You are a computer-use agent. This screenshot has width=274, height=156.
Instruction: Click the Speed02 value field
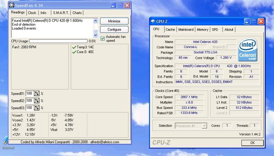tap(30, 101)
